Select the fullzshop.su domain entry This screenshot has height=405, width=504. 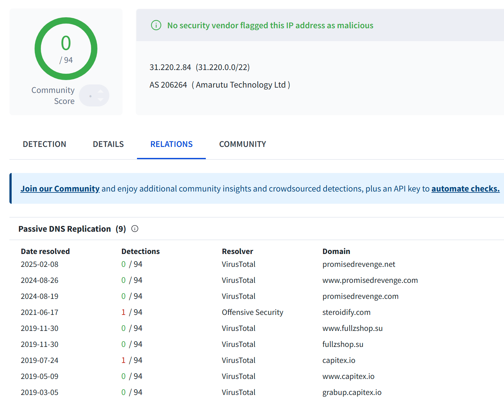tap(343, 344)
